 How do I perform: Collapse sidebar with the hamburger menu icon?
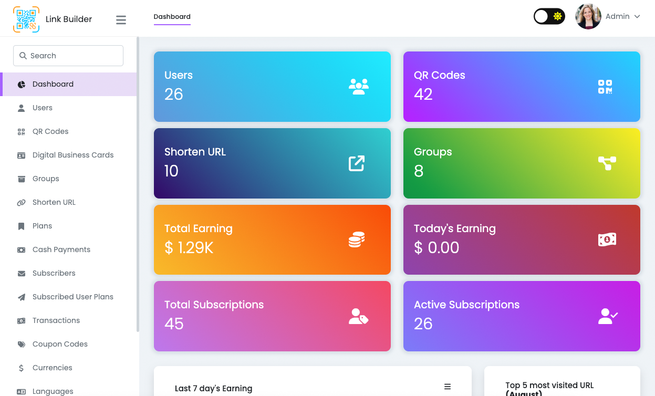click(121, 20)
